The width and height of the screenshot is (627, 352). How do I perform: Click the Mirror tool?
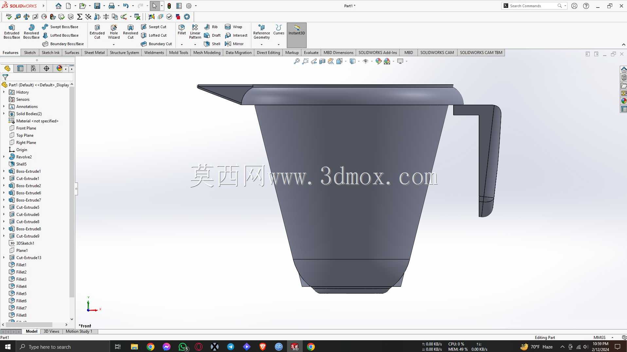(234, 44)
